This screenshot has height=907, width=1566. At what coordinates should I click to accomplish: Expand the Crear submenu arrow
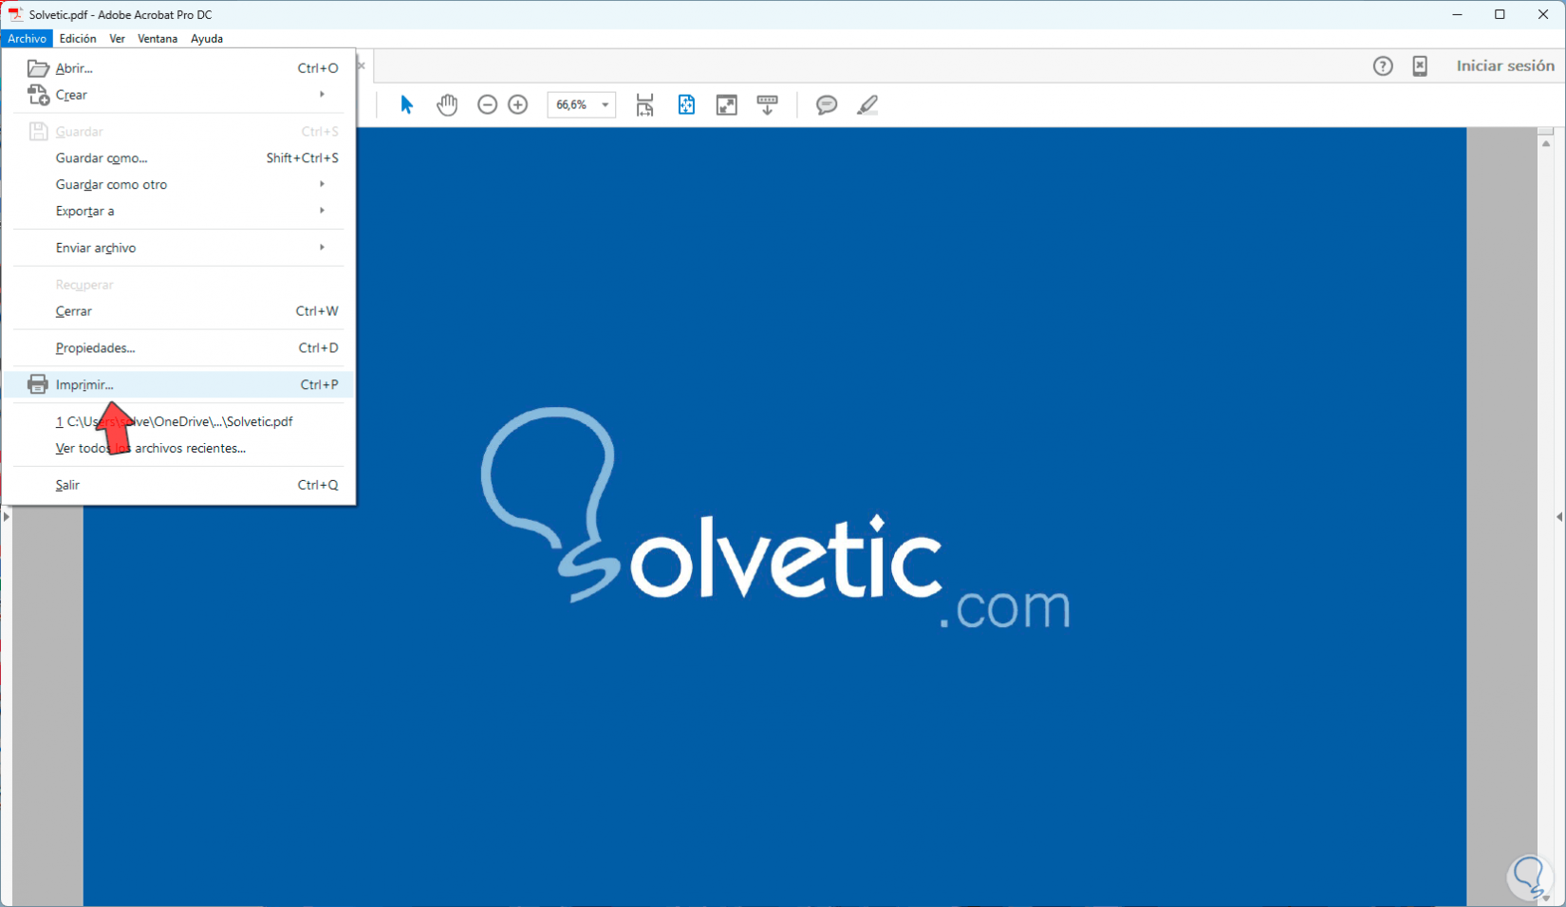click(323, 94)
